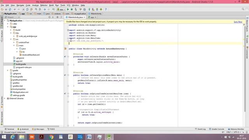
Task: Click the Copy toolbar icon
Action: pyautogui.click(x=27, y=9)
